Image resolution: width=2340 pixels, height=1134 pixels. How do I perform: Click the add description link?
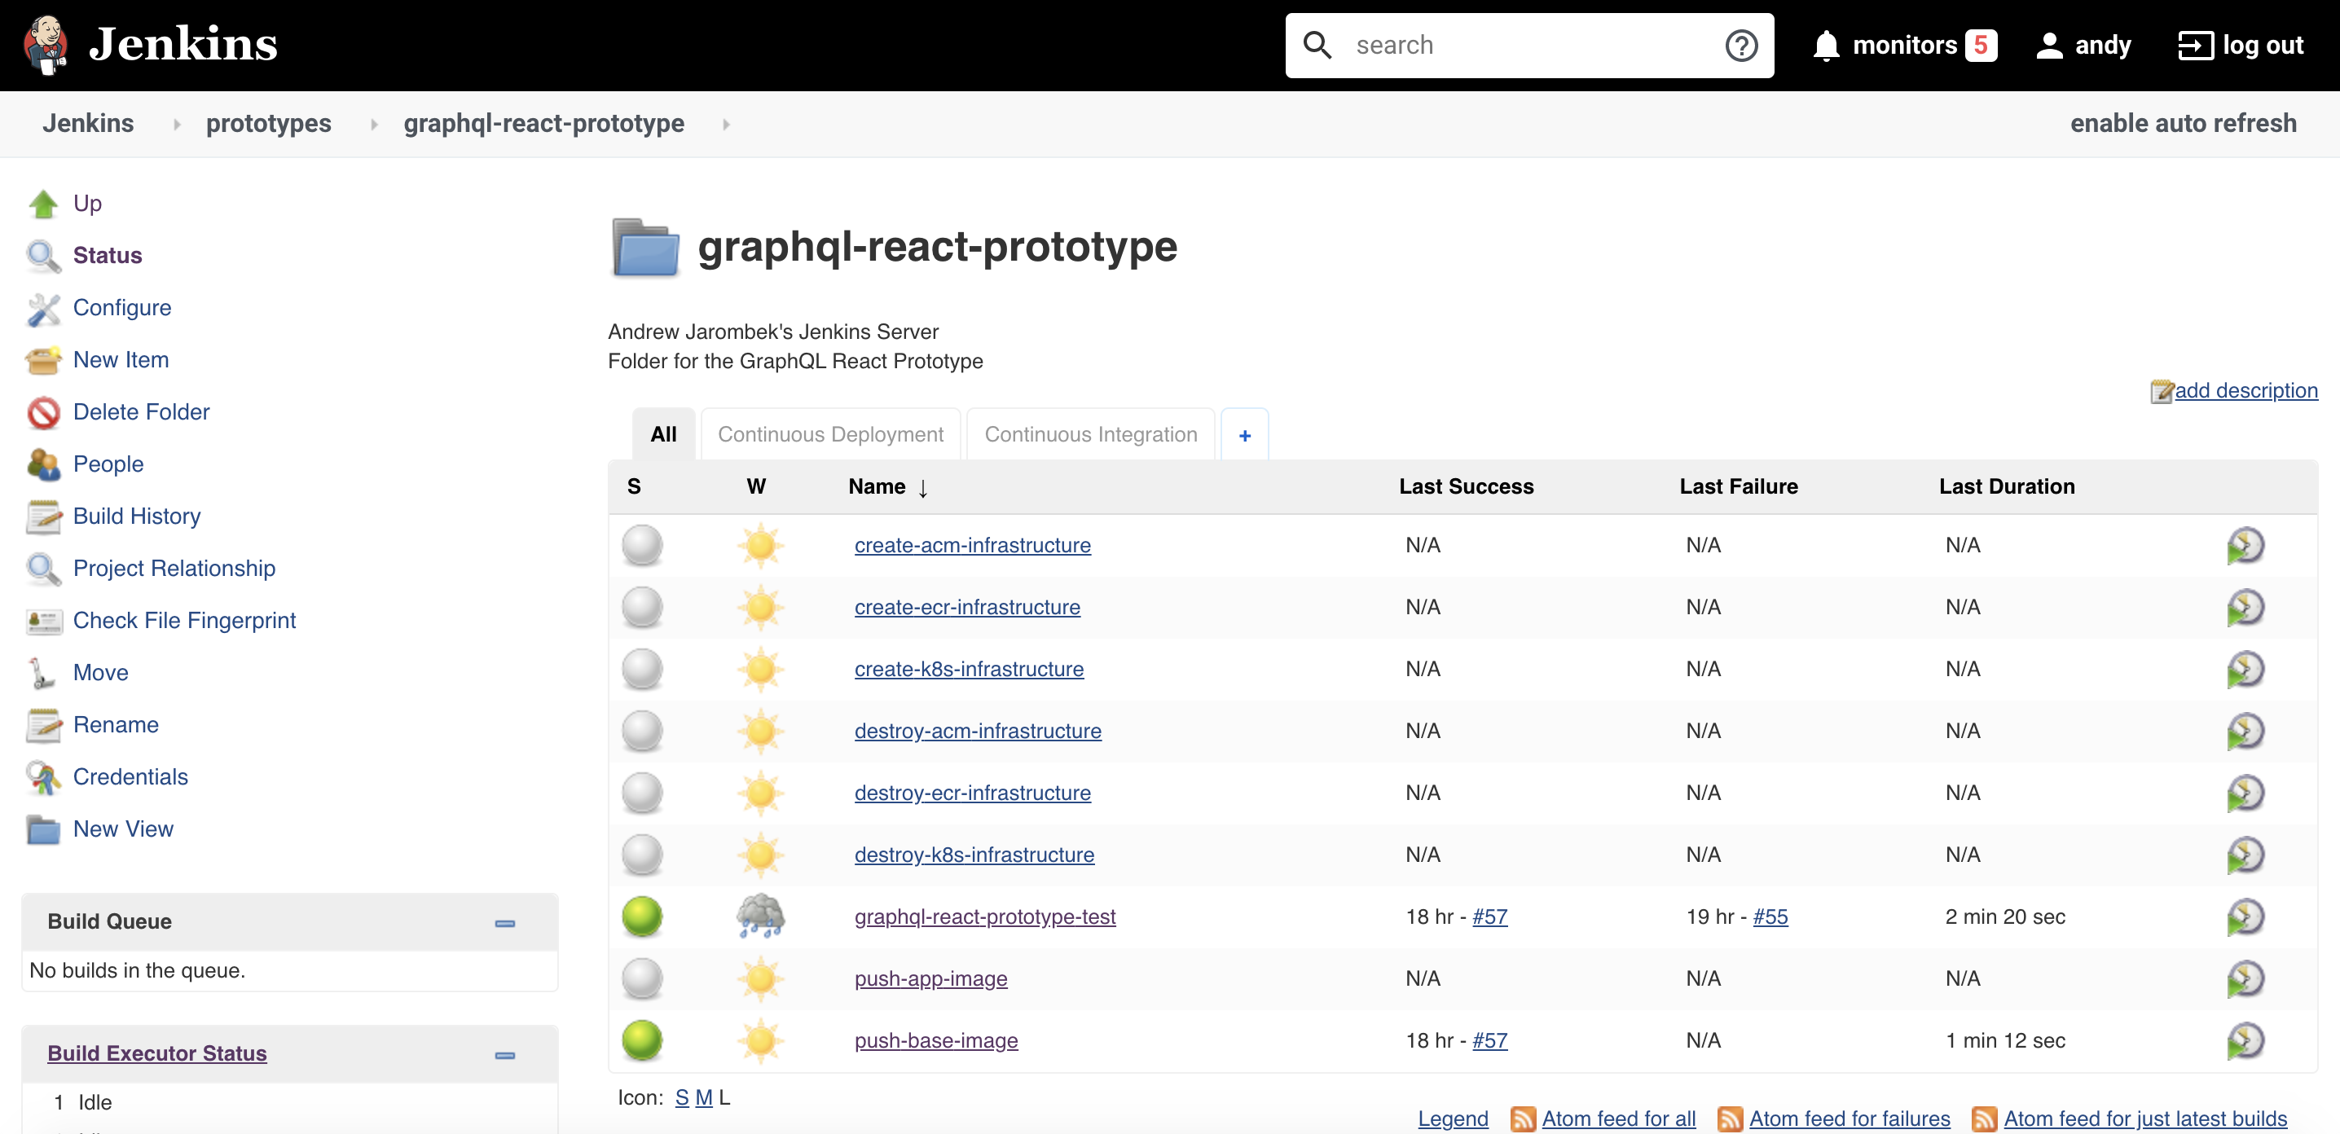pos(2245,391)
